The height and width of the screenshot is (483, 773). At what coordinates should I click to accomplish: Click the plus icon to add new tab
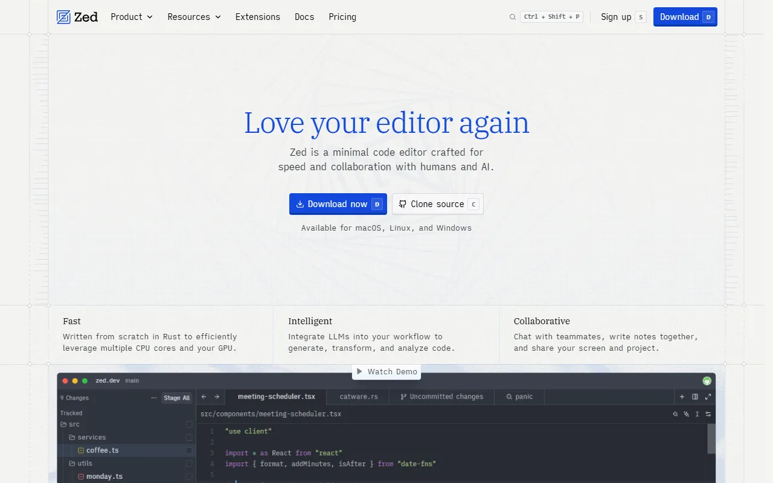[x=682, y=397]
